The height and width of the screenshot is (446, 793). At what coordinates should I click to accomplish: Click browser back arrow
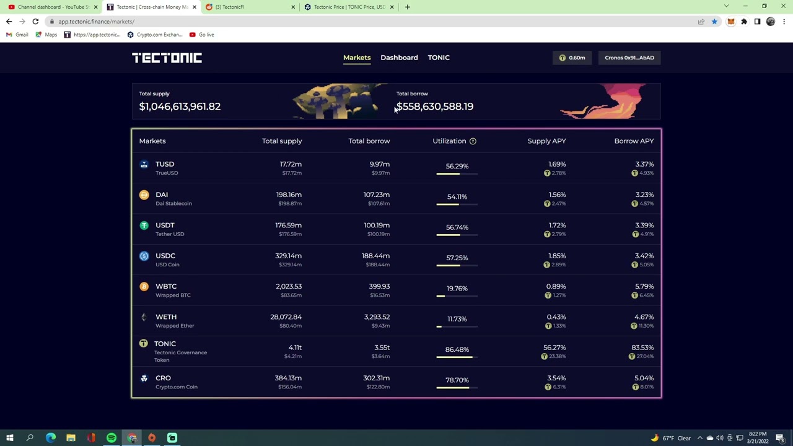pyautogui.click(x=9, y=22)
